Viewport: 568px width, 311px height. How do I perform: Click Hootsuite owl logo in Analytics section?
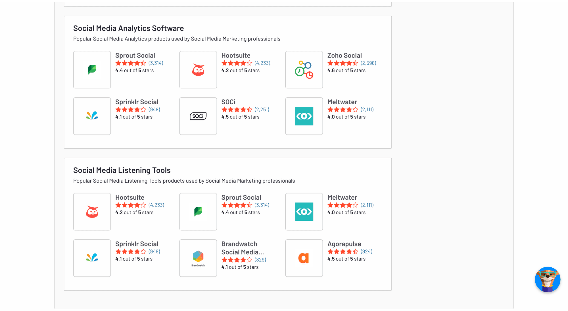click(198, 70)
